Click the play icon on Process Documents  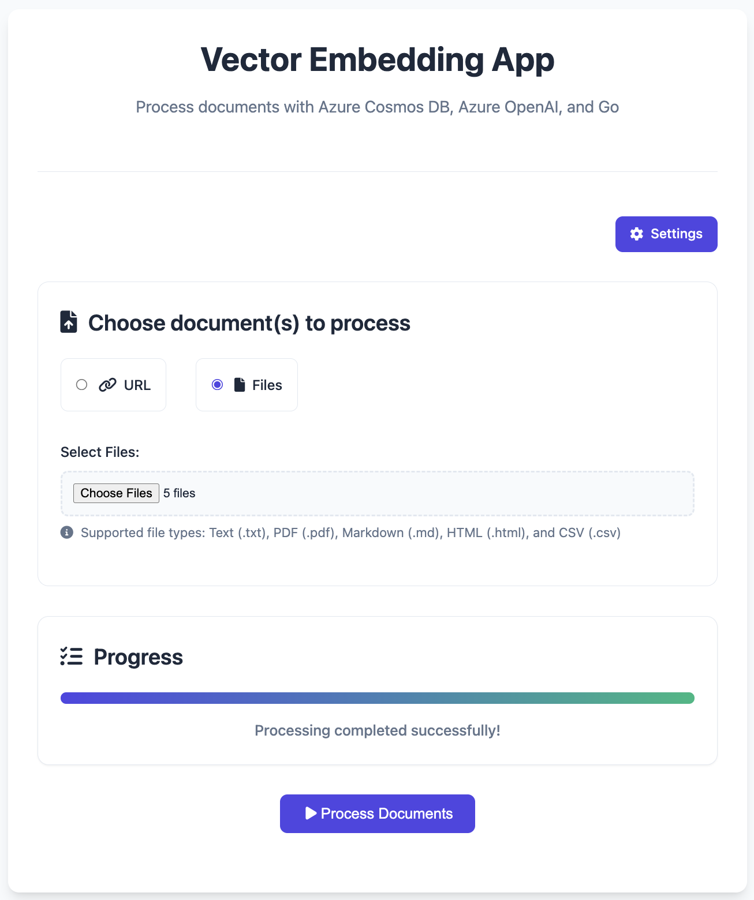(x=311, y=813)
